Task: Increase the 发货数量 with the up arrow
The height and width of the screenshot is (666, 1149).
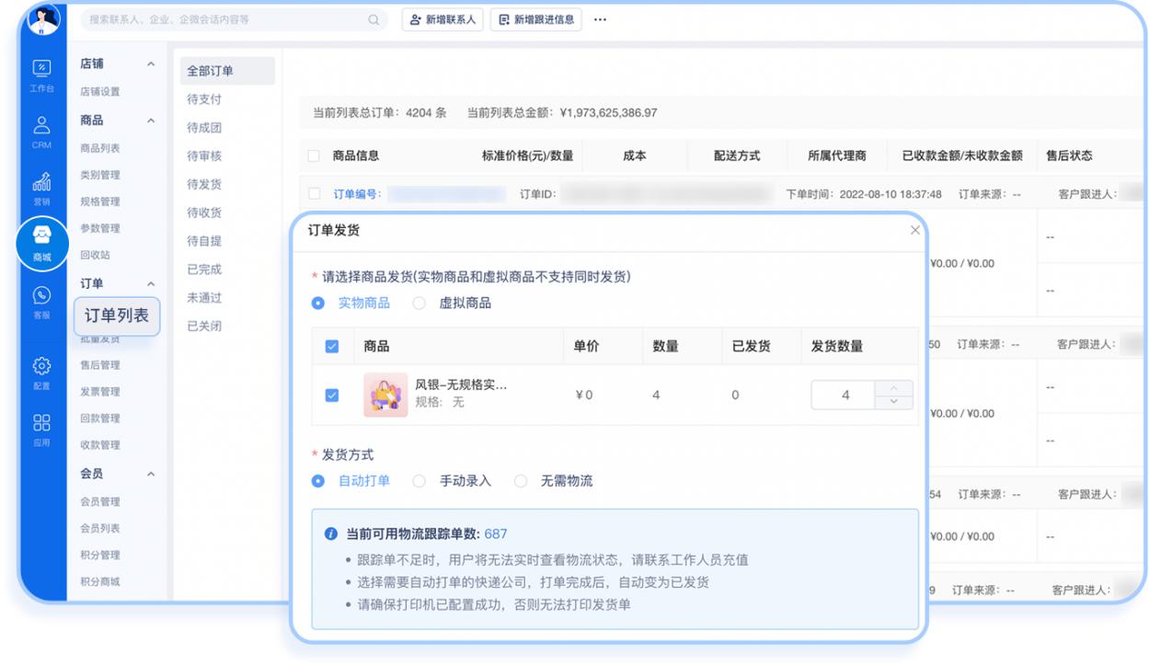Action: coord(896,388)
